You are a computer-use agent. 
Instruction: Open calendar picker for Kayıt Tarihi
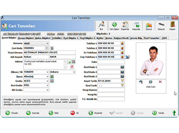tap(122, 81)
